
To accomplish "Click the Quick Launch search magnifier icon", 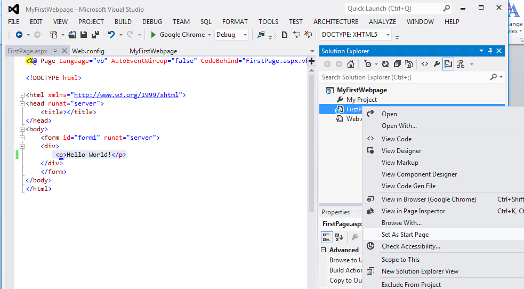I will [x=447, y=9].
